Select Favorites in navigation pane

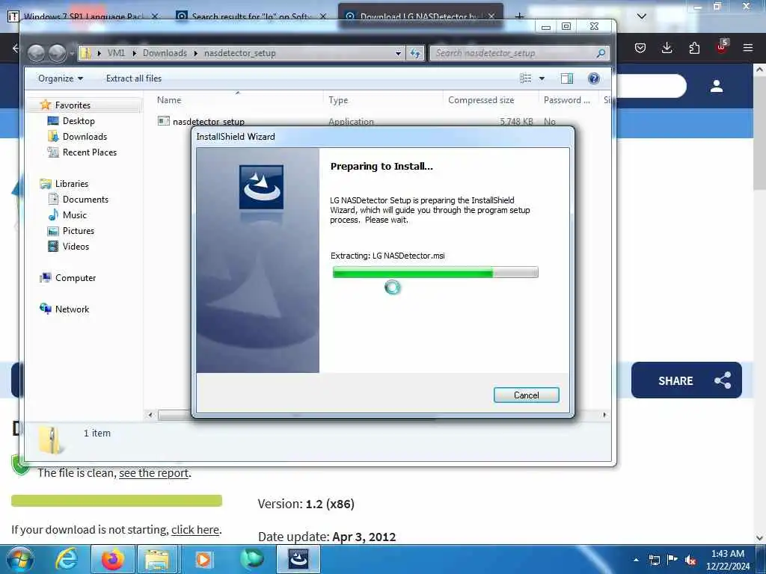tap(73, 105)
